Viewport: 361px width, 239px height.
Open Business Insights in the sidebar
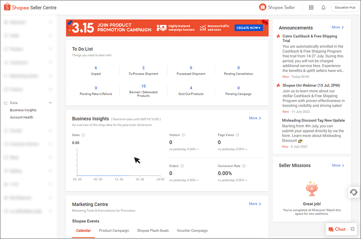tap(23, 110)
